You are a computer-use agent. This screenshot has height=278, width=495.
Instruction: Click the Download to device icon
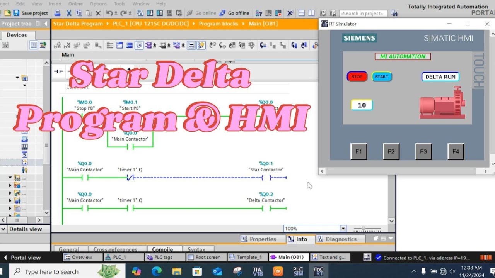click(x=150, y=13)
